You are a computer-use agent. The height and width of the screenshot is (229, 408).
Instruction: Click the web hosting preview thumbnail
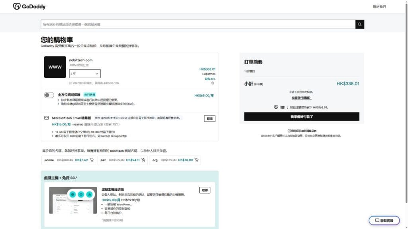click(73, 200)
